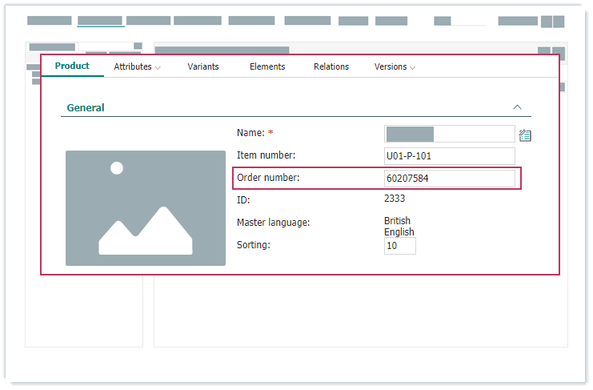Open the Attributes tab label
This screenshot has height=390, width=593.
[133, 67]
